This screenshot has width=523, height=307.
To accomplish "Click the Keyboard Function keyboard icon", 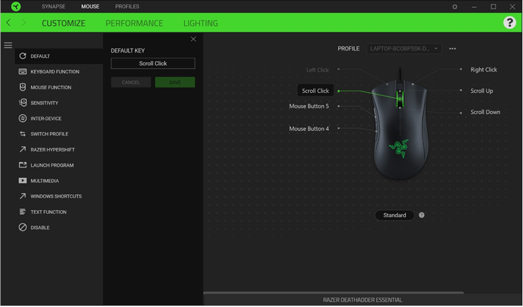I will (x=23, y=72).
